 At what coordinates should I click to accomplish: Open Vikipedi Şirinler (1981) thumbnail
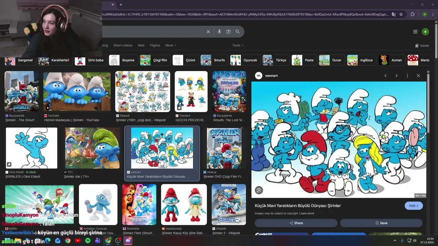(x=143, y=92)
